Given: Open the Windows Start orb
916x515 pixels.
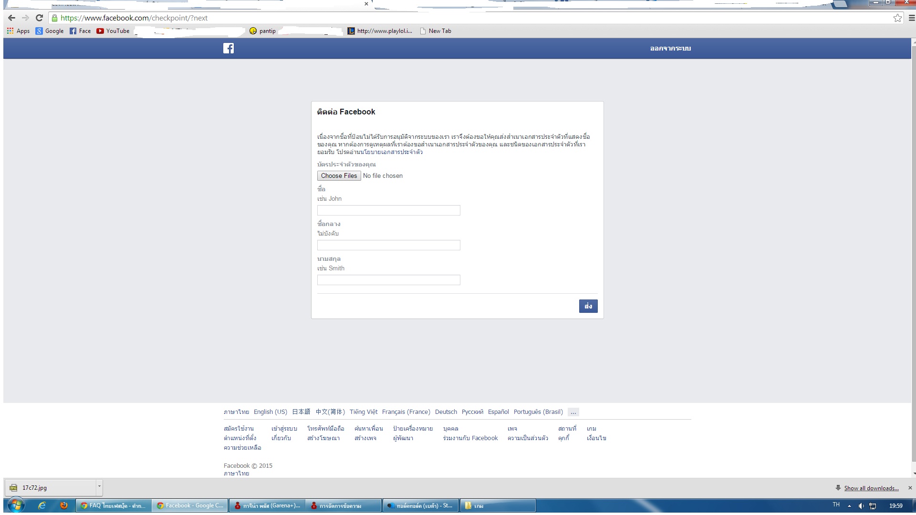Looking at the screenshot, I should [x=15, y=505].
